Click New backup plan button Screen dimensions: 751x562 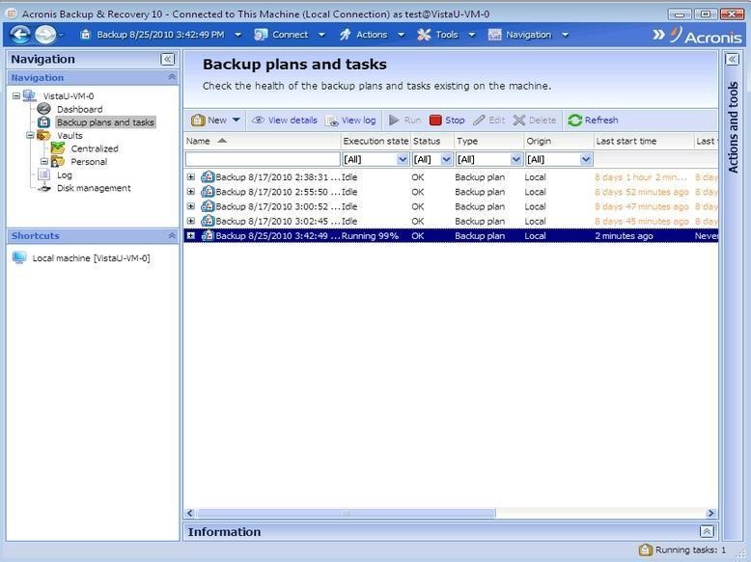point(209,120)
